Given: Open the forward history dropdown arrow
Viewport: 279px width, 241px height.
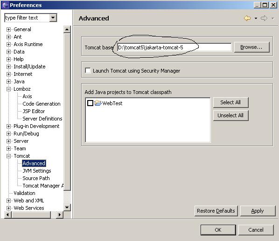Looking at the screenshot, I should pos(272,18).
